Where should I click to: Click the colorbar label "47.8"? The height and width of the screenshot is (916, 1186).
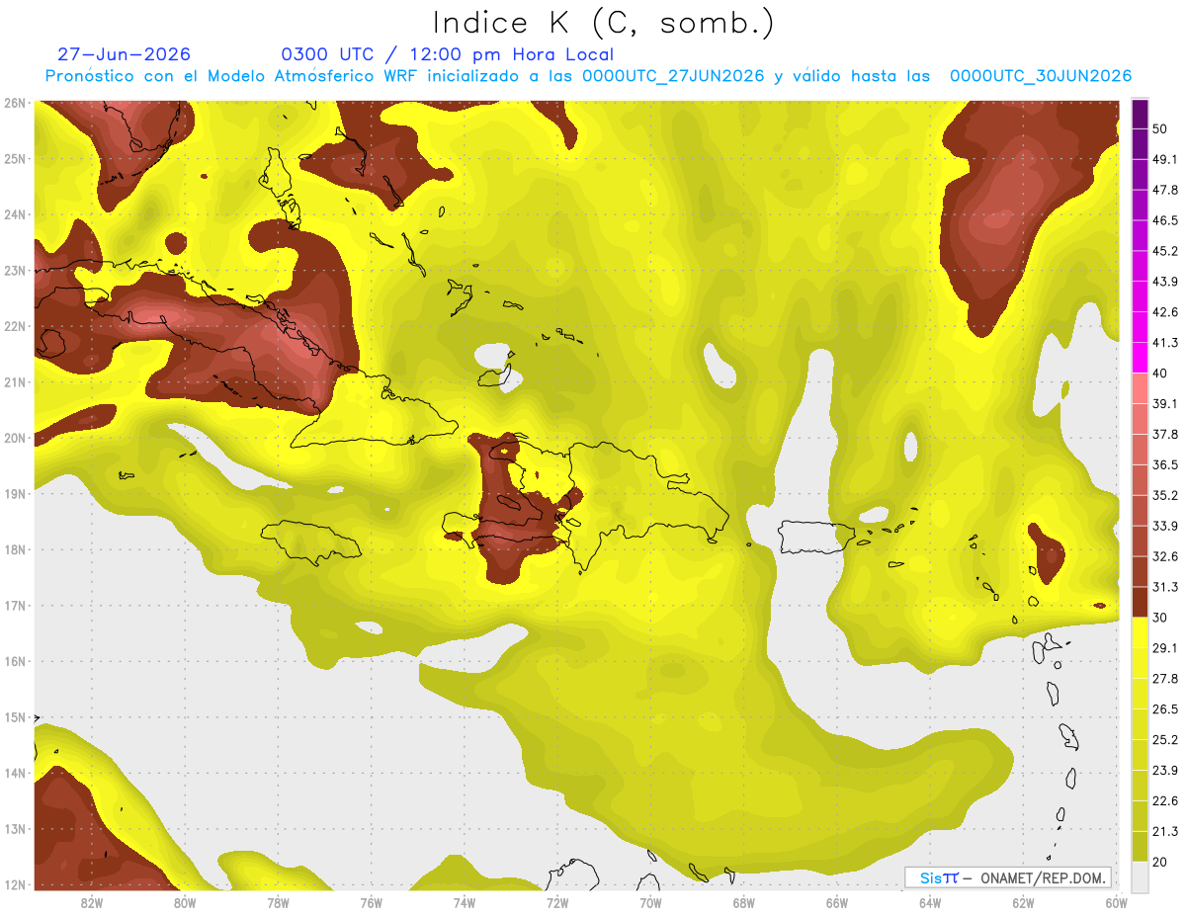(x=1165, y=189)
